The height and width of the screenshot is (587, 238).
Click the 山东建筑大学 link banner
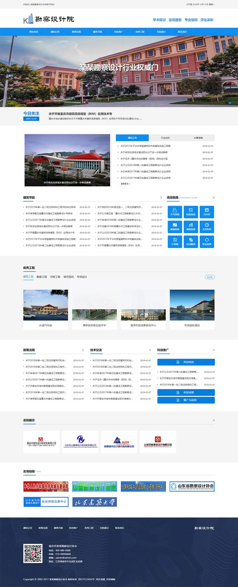(x=95, y=502)
